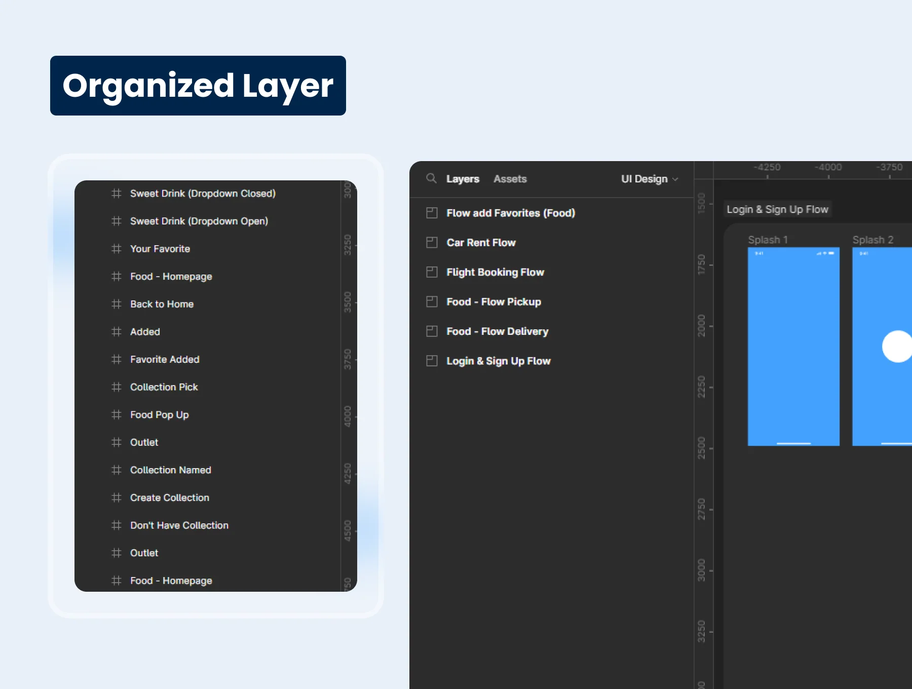The height and width of the screenshot is (689, 912).
Task: Click the section icon beside Flight Booking Flow
Action: (x=432, y=272)
